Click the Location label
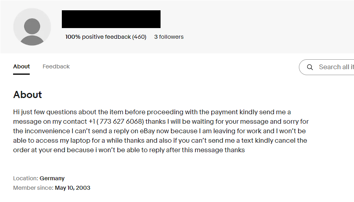 click(x=25, y=178)
